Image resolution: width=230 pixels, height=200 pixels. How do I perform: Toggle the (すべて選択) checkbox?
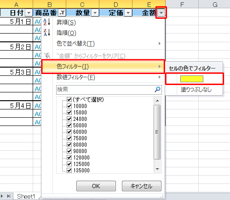pos(69,100)
